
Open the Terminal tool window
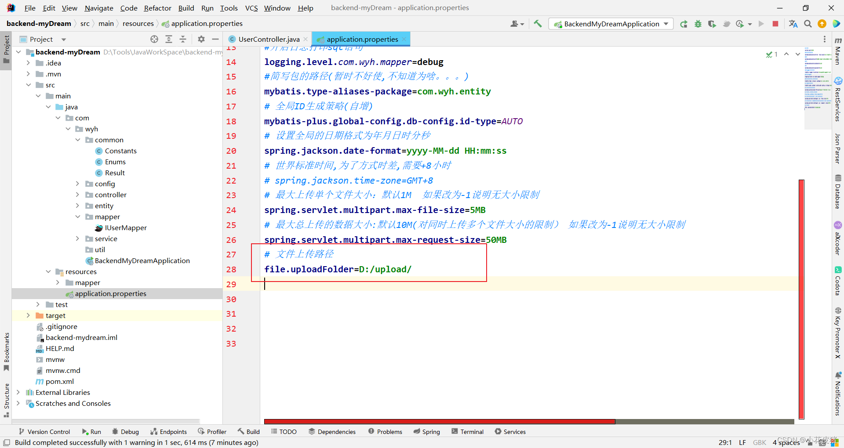click(467, 432)
